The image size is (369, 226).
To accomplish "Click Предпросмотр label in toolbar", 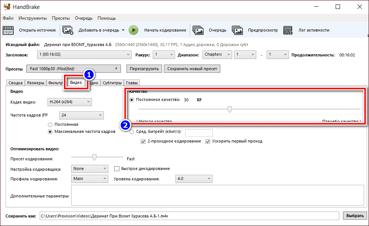I will (x=263, y=30).
